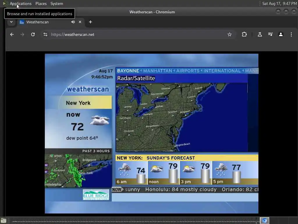This screenshot has width=298, height=224.
Task: Close the Weatherscan tab
Action: point(80,22)
